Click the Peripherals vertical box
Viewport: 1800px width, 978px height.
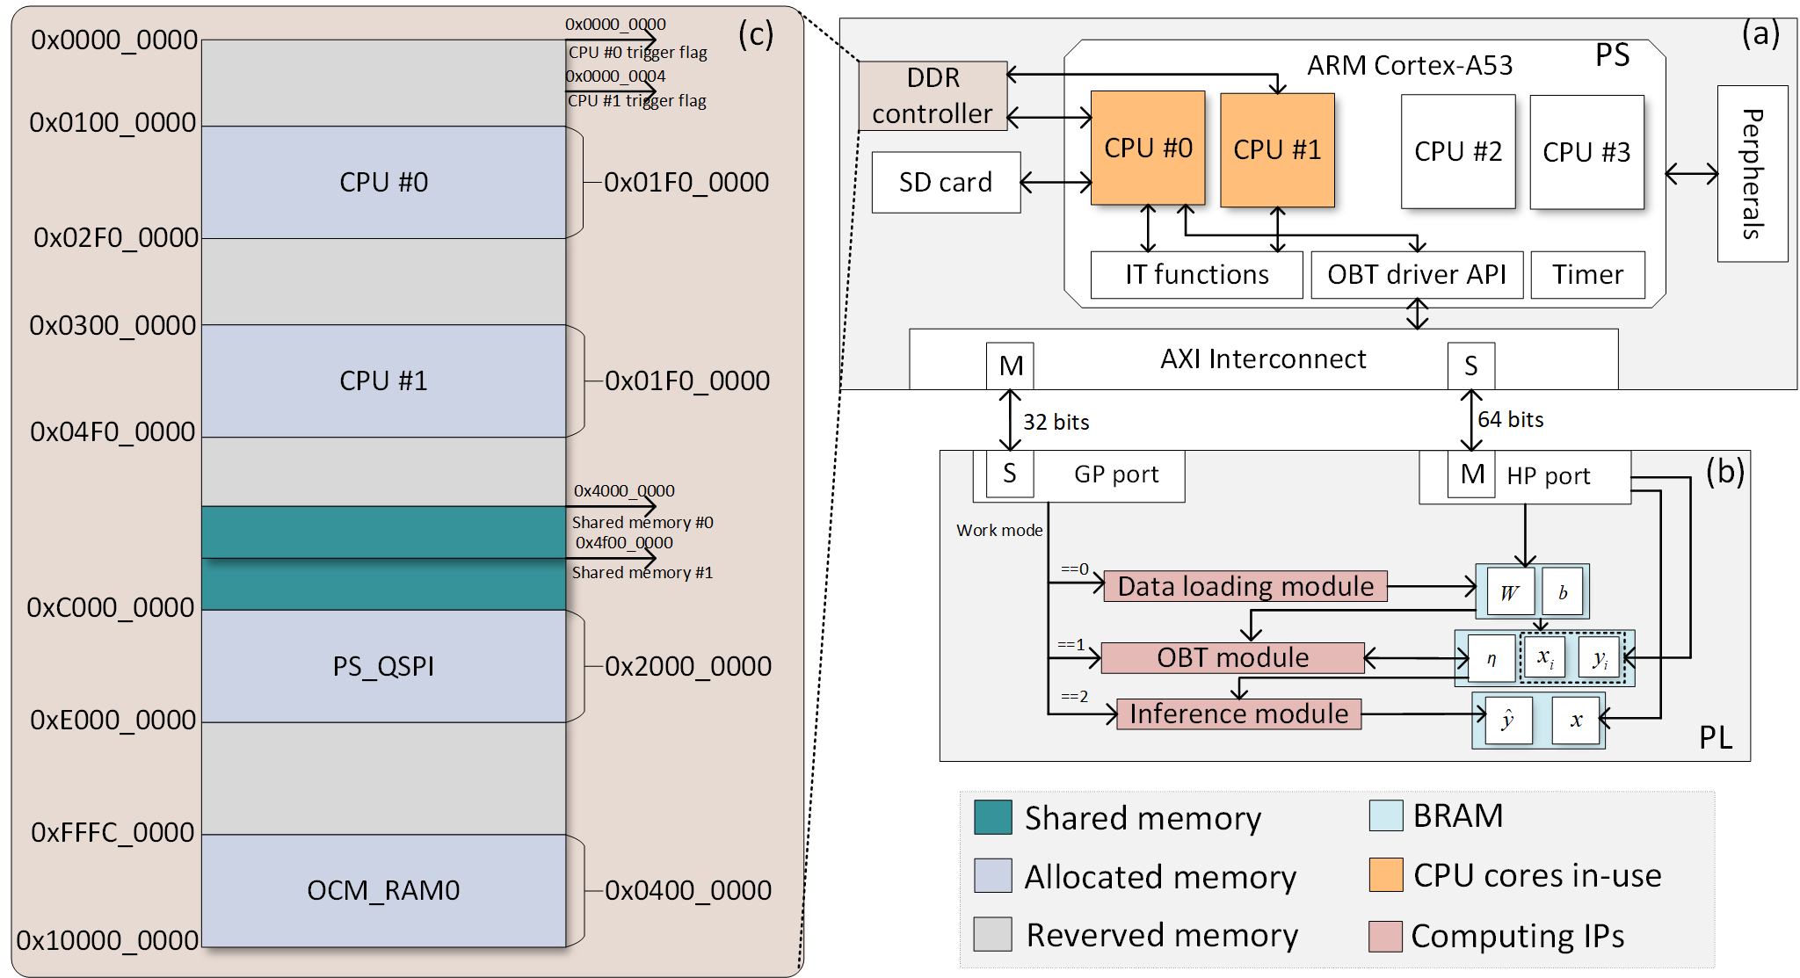(x=1752, y=173)
